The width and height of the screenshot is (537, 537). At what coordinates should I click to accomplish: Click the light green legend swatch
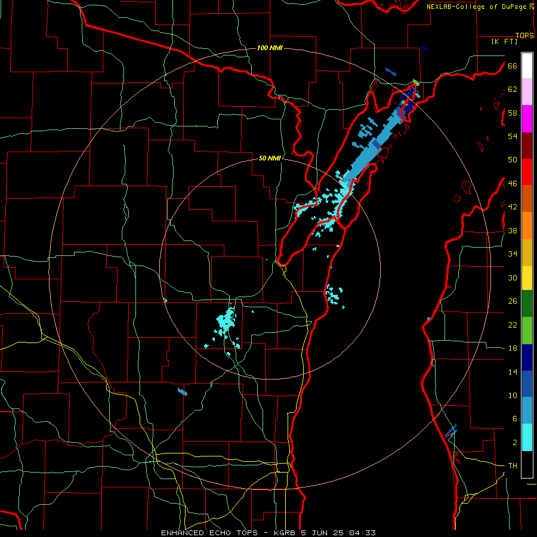tap(527, 331)
